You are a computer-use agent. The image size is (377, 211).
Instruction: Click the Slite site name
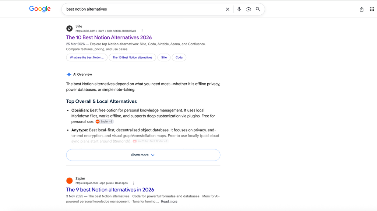tap(79, 26)
